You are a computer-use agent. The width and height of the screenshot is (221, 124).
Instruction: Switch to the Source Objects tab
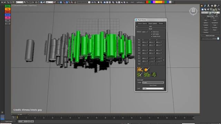[x=142, y=23]
